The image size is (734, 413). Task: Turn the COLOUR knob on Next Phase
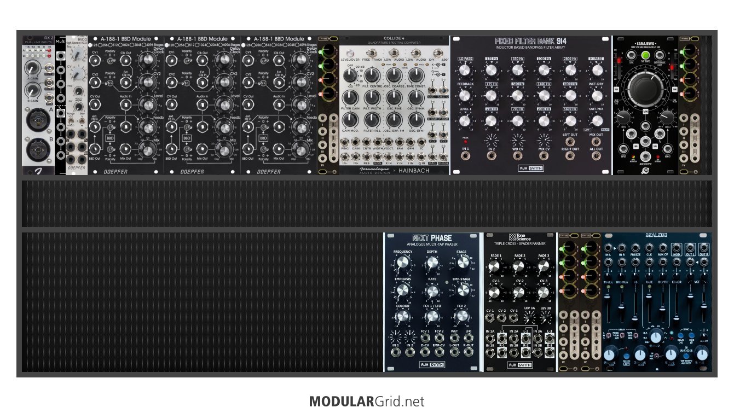pyautogui.click(x=403, y=316)
